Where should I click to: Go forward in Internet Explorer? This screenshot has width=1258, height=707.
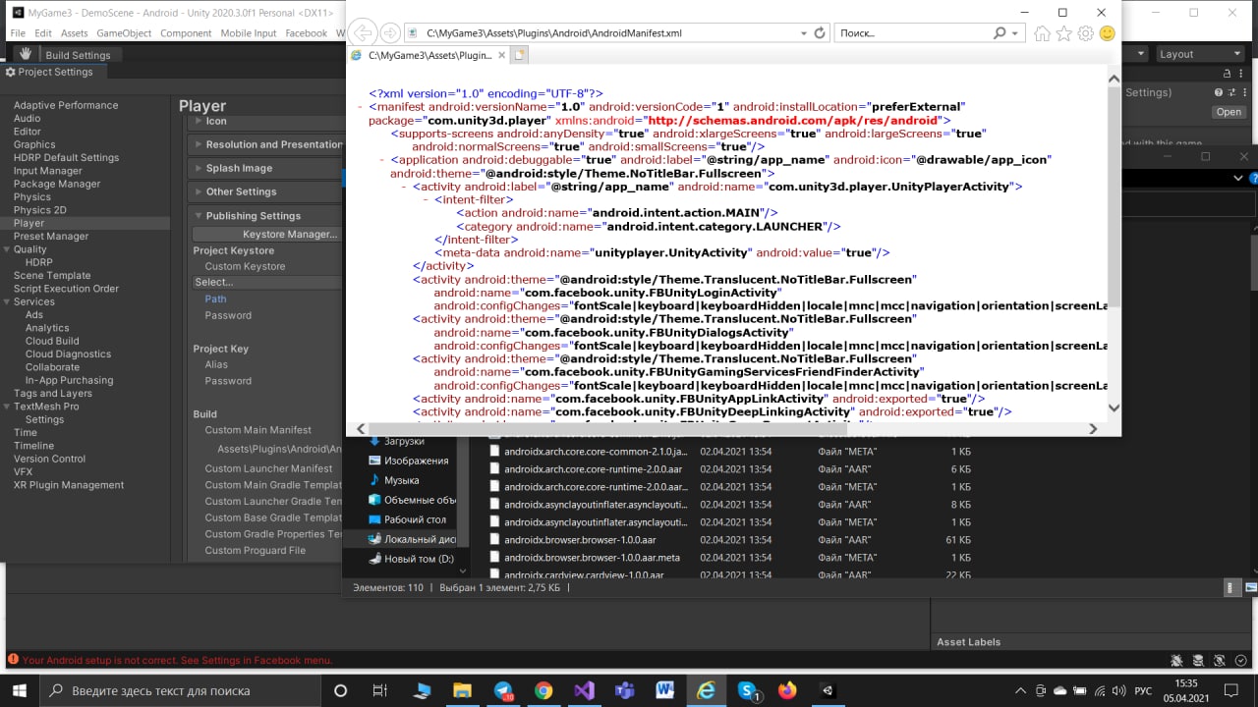390,32
